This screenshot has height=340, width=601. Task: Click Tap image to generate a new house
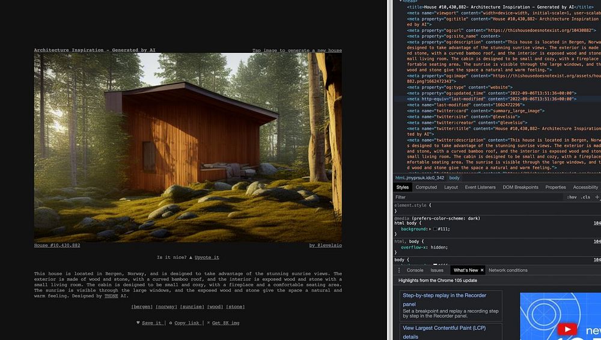point(297,50)
